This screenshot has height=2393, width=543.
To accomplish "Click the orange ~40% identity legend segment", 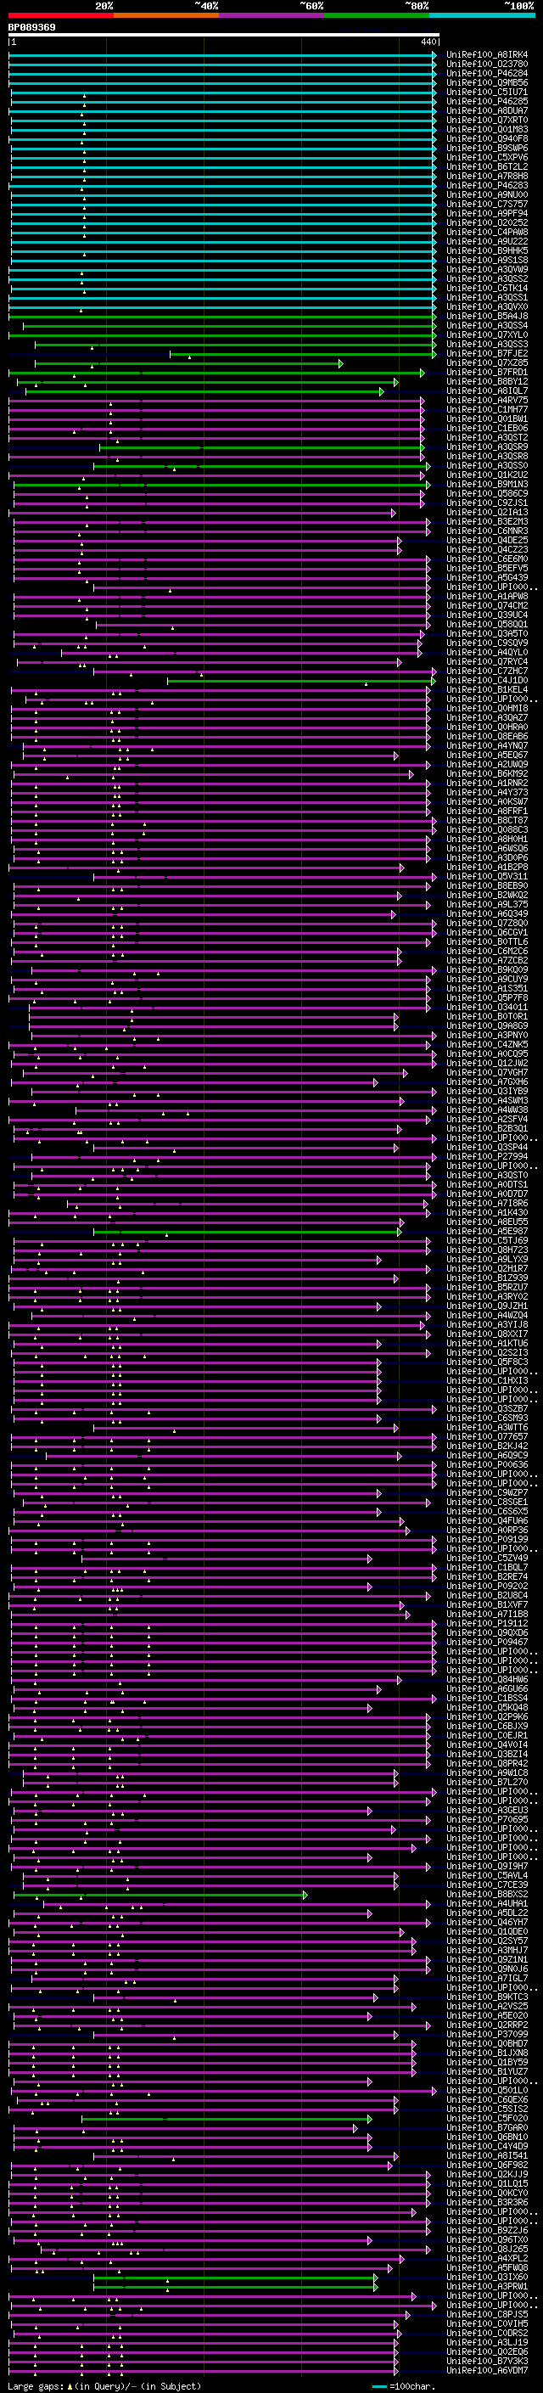I will click(x=166, y=15).
